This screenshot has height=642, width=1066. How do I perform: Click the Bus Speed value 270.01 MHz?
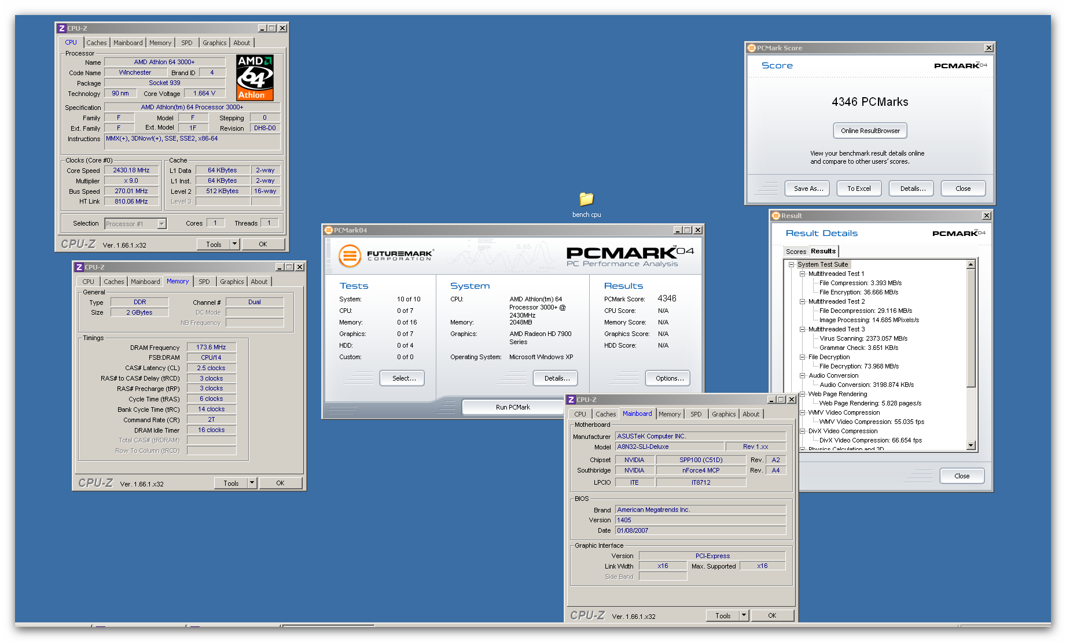[x=131, y=191]
